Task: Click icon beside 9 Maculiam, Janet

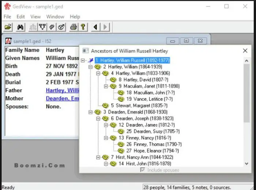Action: click(x=113, y=86)
